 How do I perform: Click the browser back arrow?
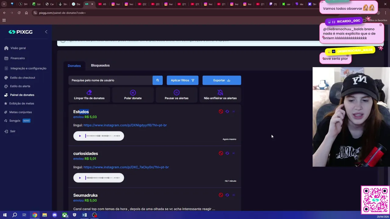point(4,13)
